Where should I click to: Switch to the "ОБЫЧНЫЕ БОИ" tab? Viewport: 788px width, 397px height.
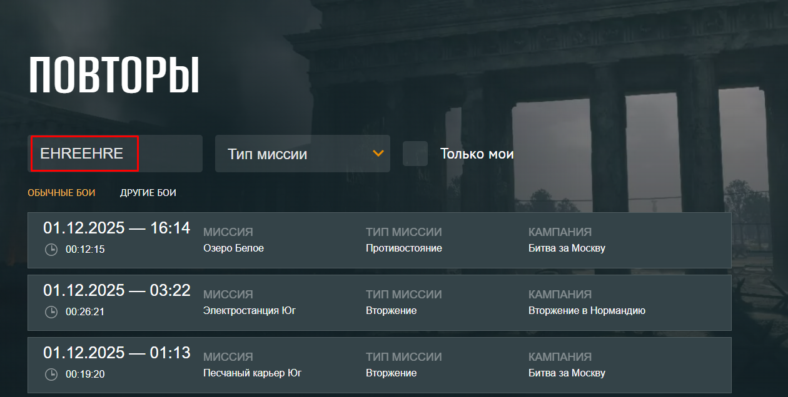coord(61,193)
